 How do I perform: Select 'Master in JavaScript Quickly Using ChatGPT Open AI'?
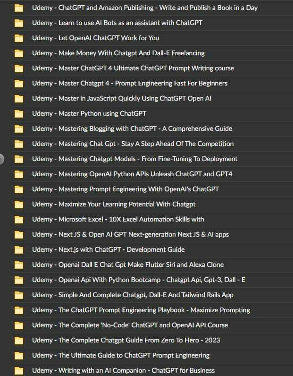pyautogui.click(x=122, y=98)
